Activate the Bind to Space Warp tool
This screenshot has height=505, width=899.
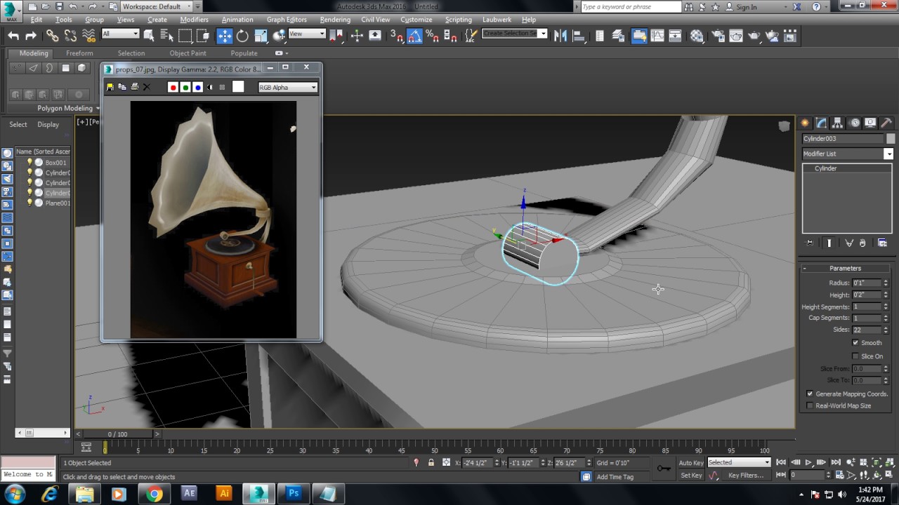click(88, 36)
